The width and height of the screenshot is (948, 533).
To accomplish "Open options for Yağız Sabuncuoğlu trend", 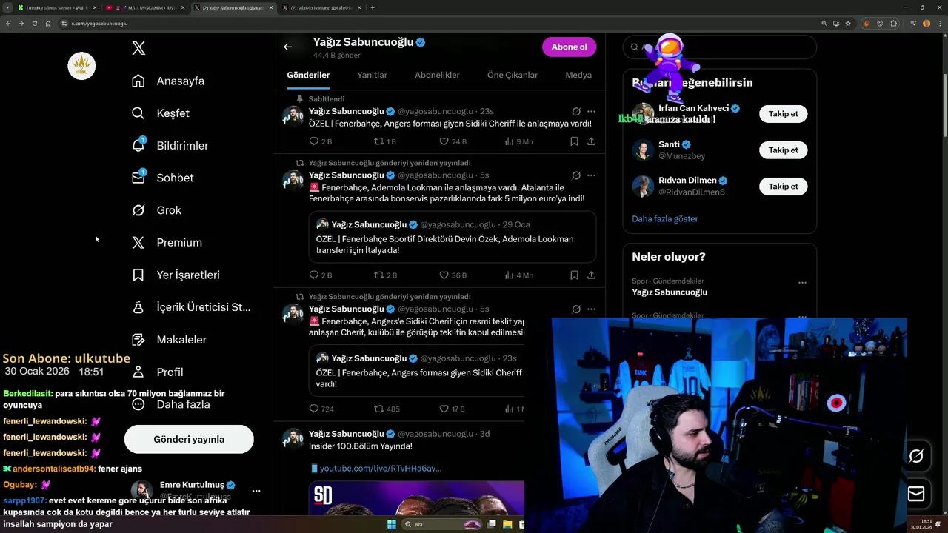I will pyautogui.click(x=802, y=283).
